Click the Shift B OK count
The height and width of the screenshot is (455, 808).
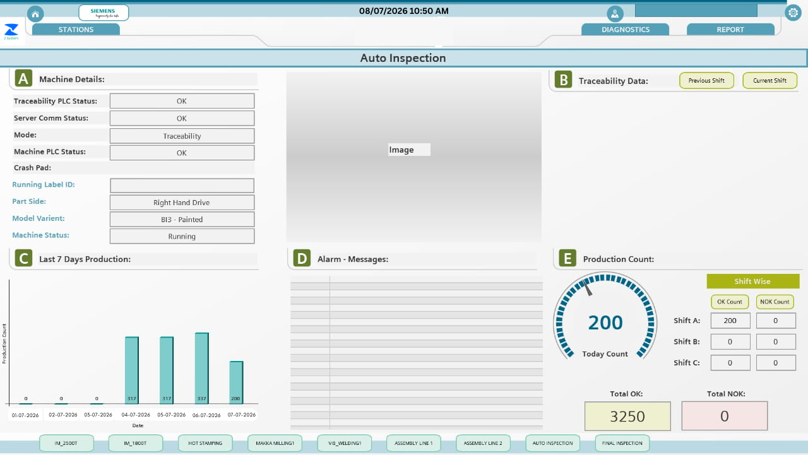[730, 341]
